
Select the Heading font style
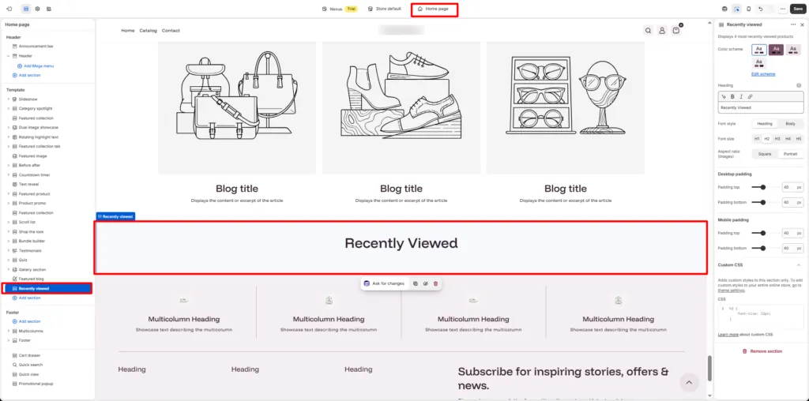pyautogui.click(x=765, y=124)
